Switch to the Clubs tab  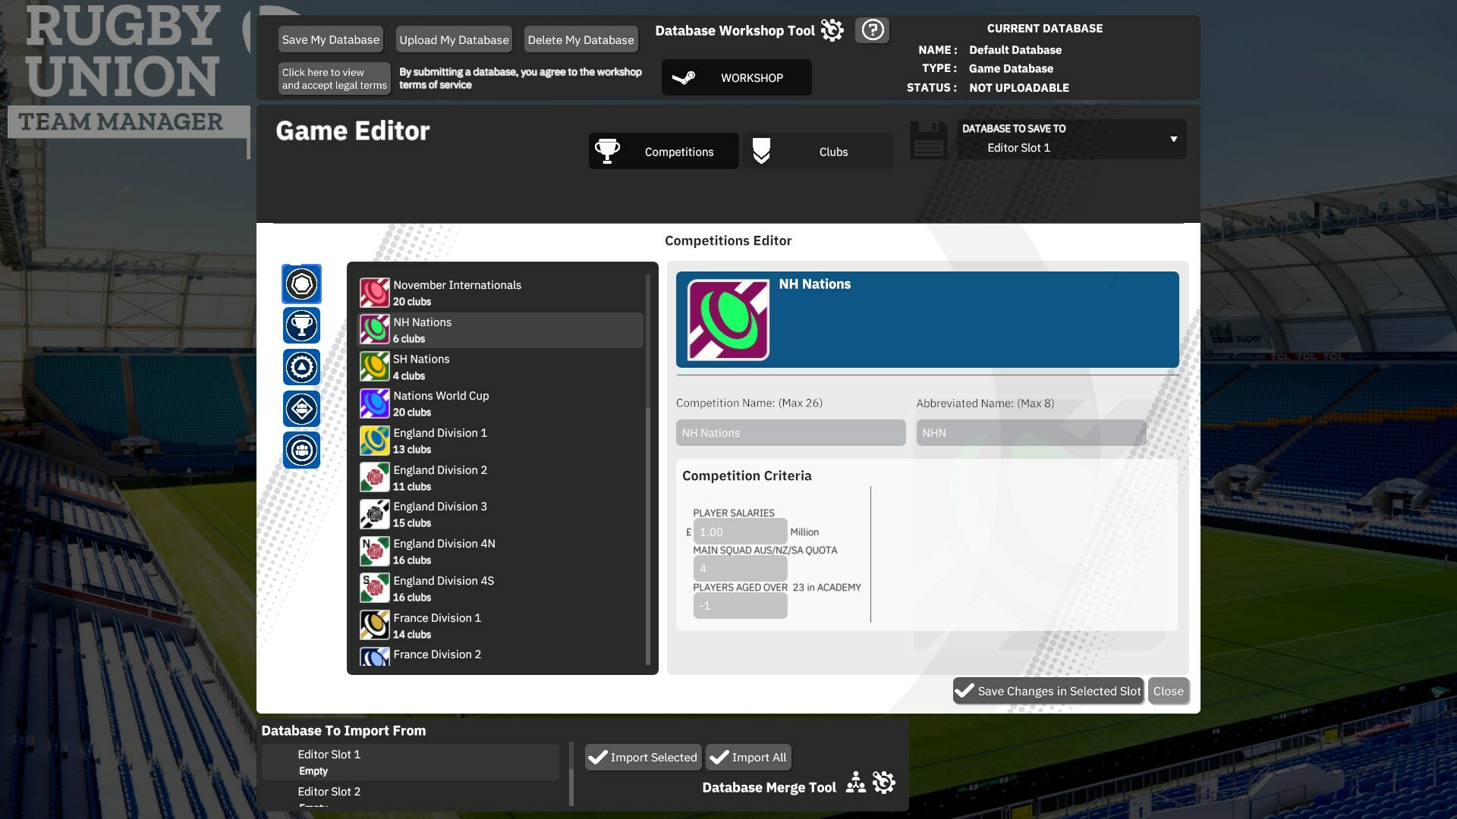tap(818, 151)
